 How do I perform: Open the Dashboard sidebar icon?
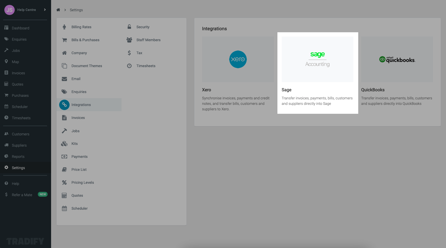[6, 28]
